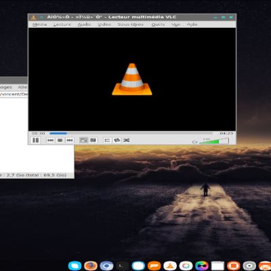Open the rainbow bow-tie app in dock

[x=202, y=266]
